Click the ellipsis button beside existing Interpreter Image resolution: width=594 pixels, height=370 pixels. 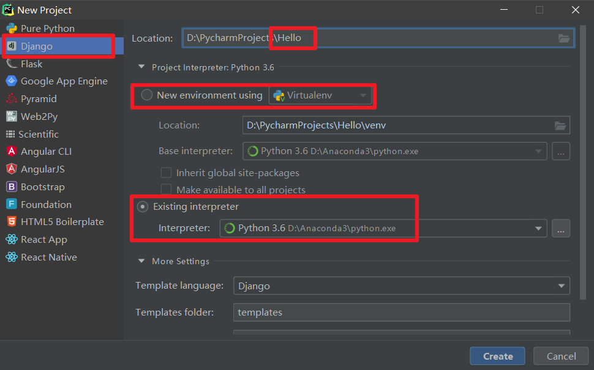click(x=561, y=228)
